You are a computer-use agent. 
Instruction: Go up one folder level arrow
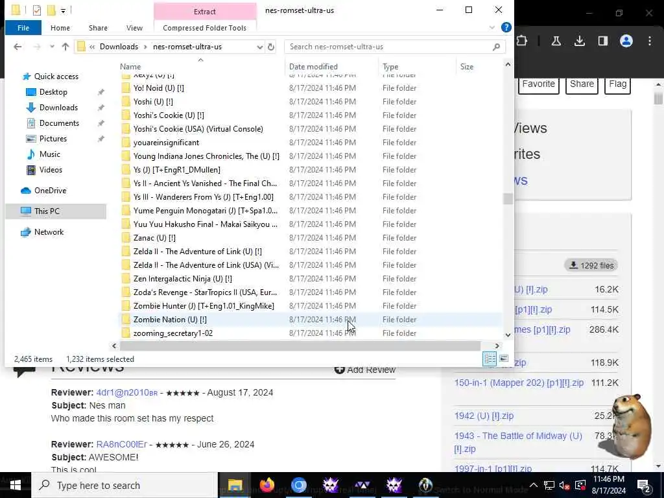click(x=65, y=47)
